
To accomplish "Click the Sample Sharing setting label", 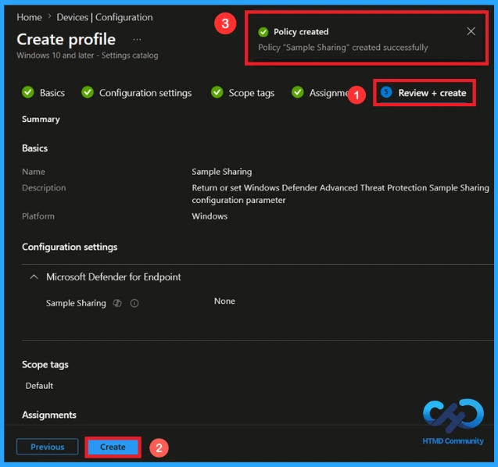I will [76, 303].
